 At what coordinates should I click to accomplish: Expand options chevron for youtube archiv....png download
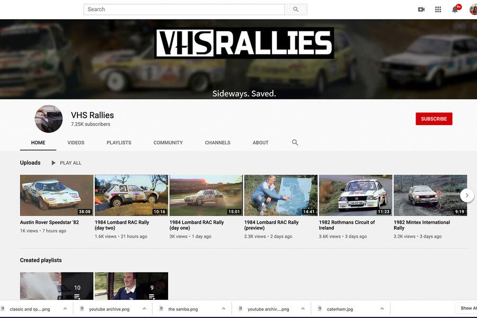pos(303,308)
